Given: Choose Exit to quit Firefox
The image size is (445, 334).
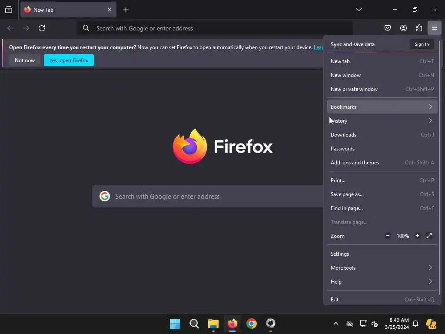Looking at the screenshot, I should 382,299.
